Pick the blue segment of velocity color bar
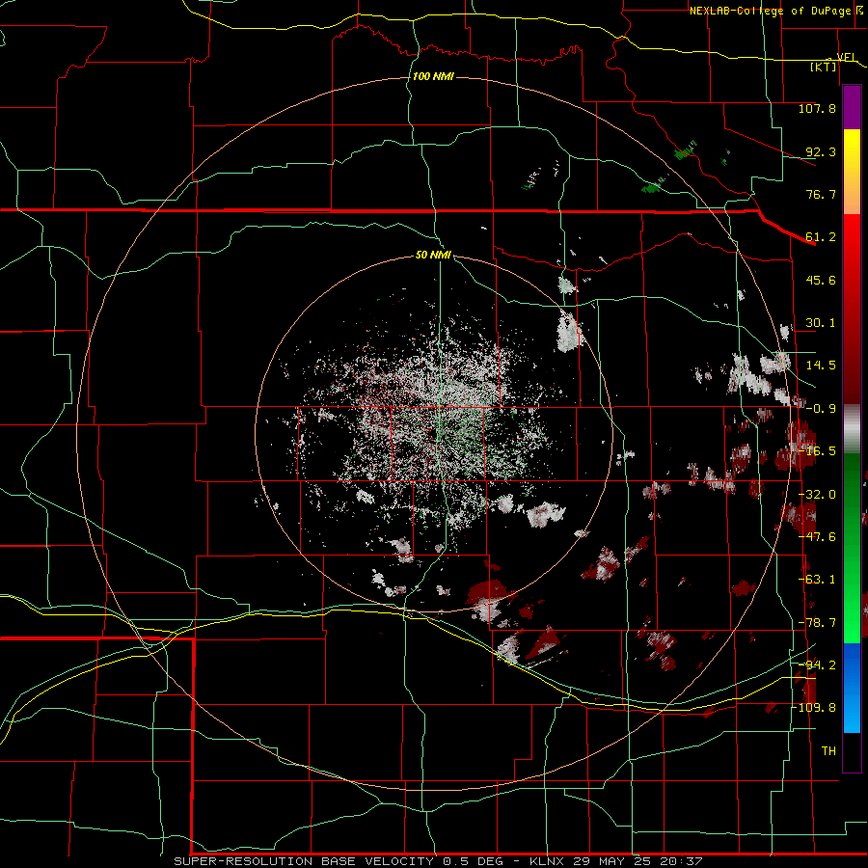The image size is (868, 868). point(852,688)
